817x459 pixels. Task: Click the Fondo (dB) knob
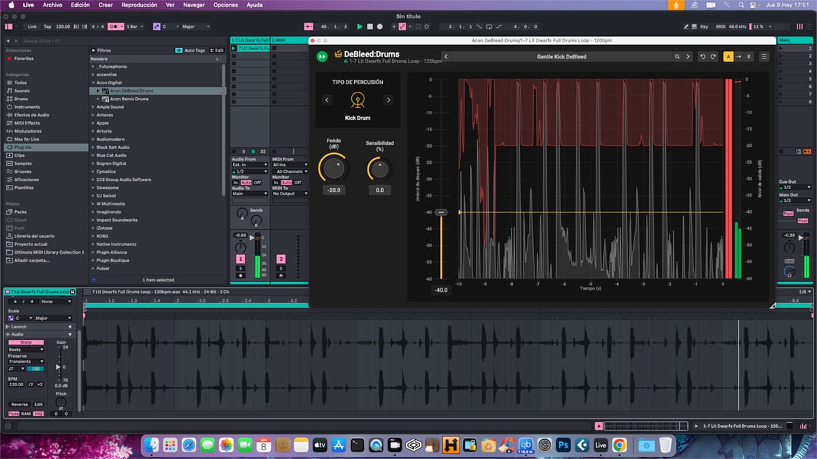tap(333, 168)
